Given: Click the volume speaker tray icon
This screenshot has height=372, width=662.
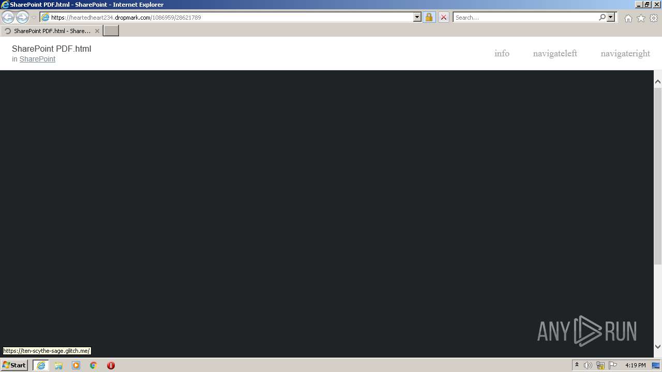Looking at the screenshot, I should pos(588,365).
